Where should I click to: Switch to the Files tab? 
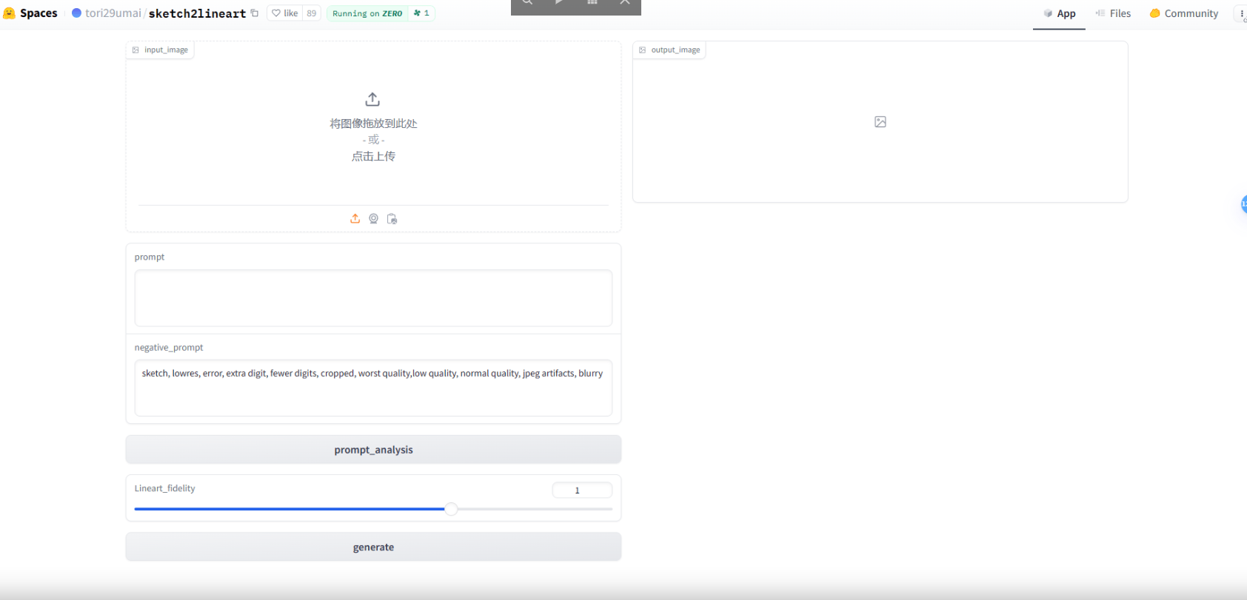click(x=1113, y=13)
